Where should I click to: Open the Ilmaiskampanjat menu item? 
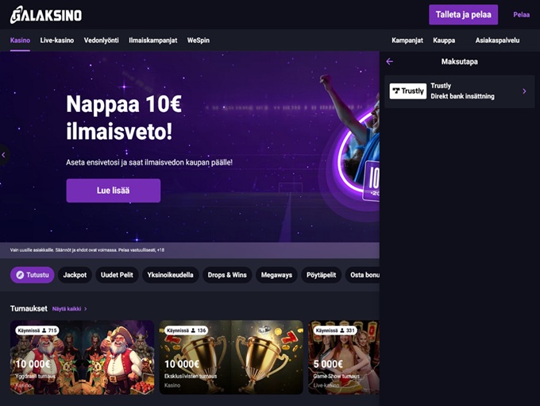[x=153, y=41]
